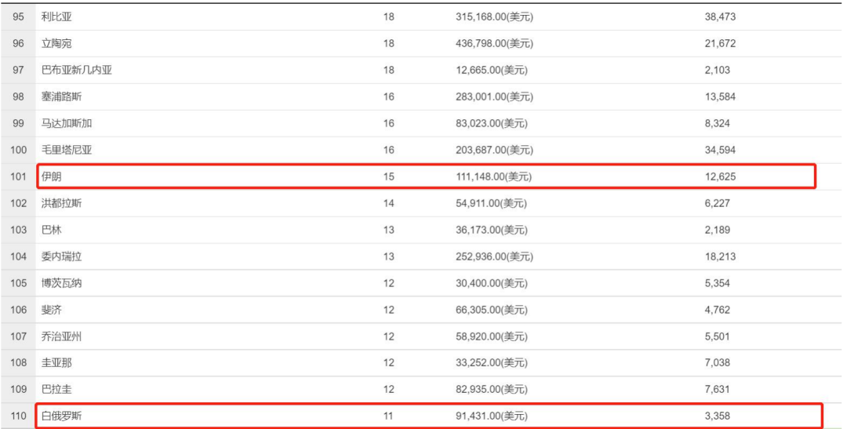Click the 洪都拉斯 row name
Screen dimensions: 847x429
click(x=62, y=203)
